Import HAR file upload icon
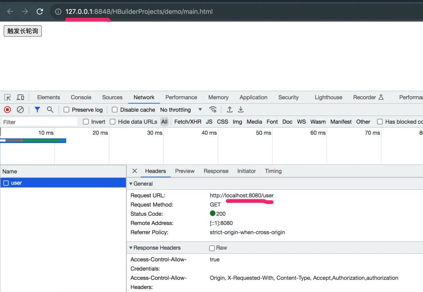 pyautogui.click(x=230, y=109)
